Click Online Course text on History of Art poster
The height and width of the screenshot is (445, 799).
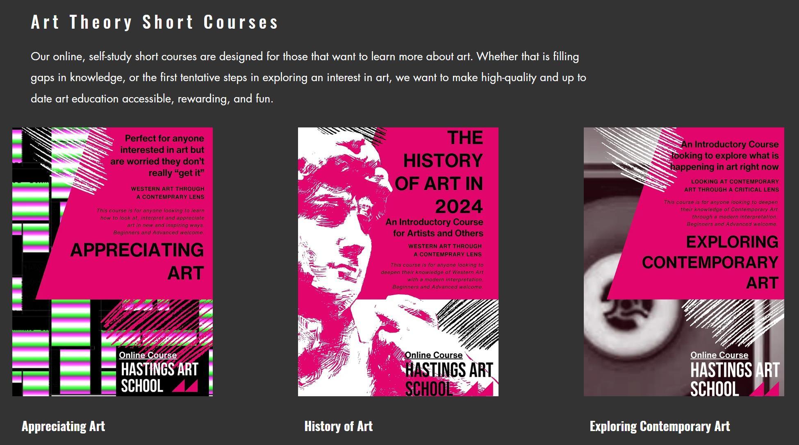(433, 355)
